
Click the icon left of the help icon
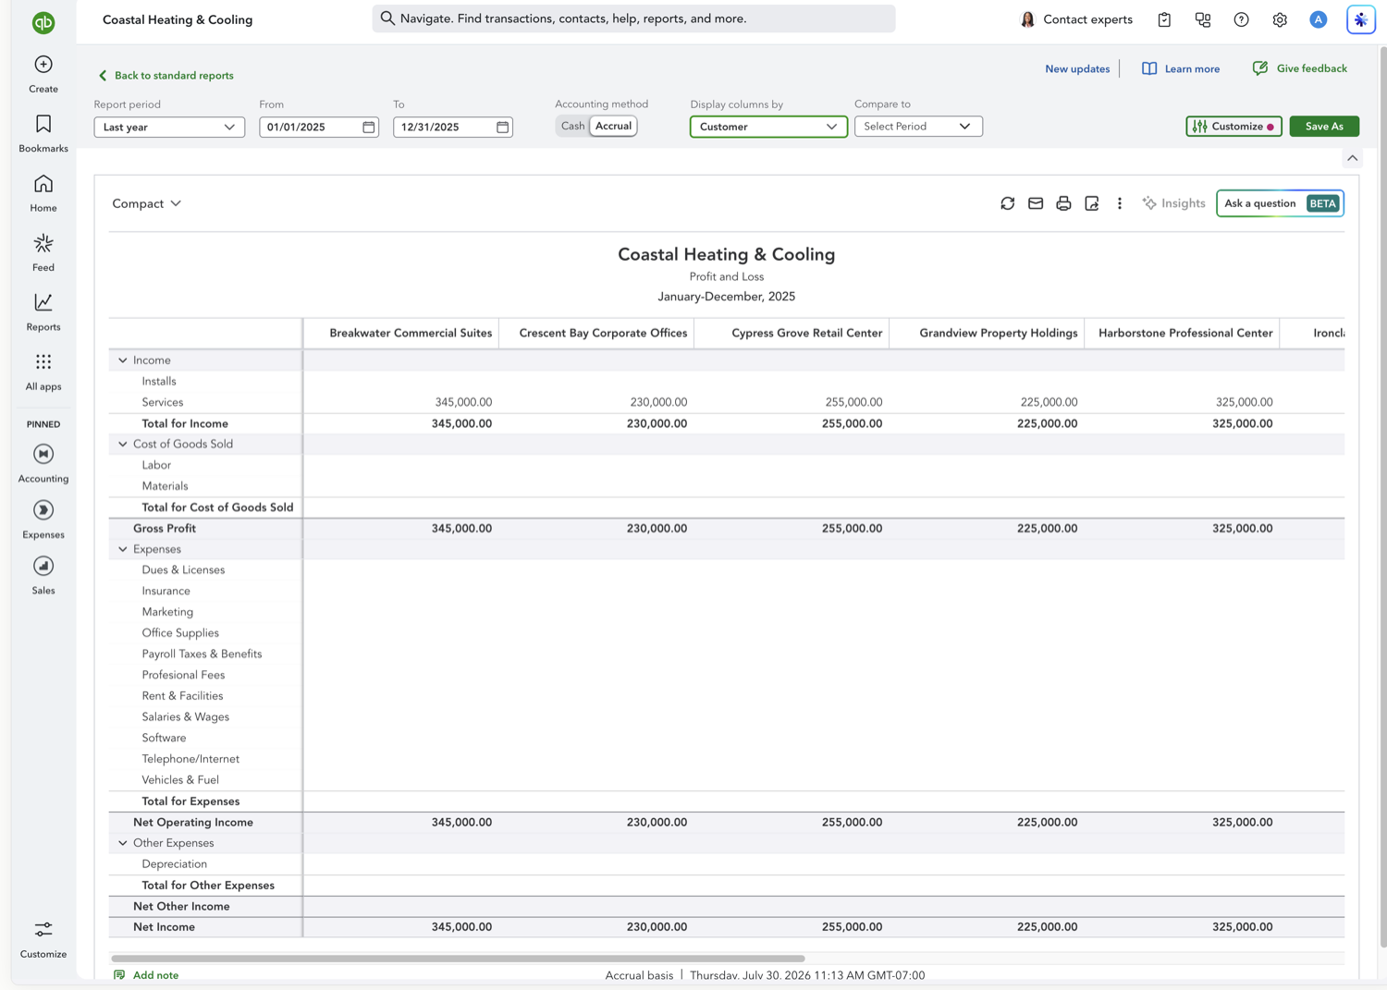pyautogui.click(x=1203, y=19)
